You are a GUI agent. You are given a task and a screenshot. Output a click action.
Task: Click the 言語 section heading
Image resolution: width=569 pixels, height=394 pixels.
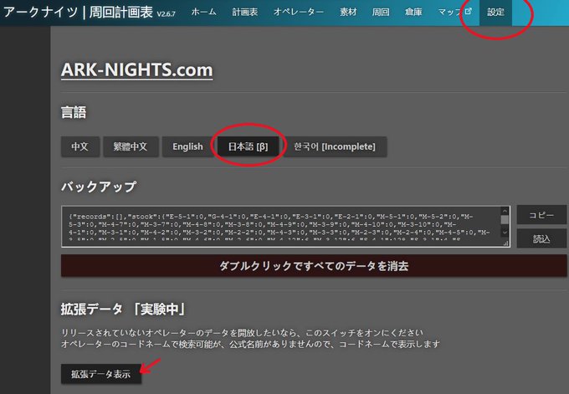[74, 112]
